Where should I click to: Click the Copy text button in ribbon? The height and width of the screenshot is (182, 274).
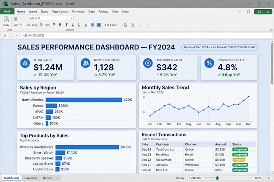coord(35,25)
